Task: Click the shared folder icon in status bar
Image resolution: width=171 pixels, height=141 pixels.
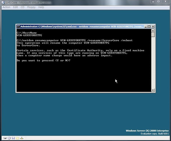Action: point(17,138)
